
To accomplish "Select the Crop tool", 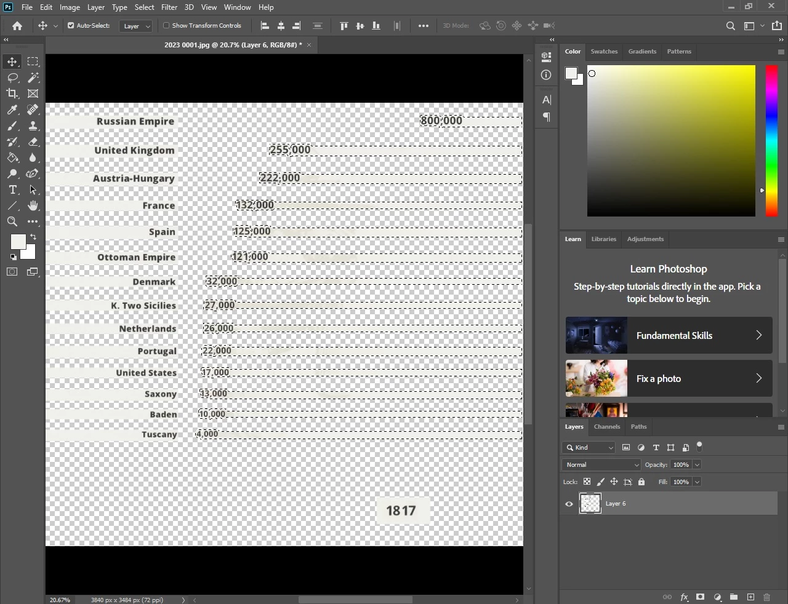I will coord(12,93).
